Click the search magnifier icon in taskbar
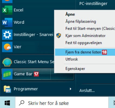 tap(22, 103)
